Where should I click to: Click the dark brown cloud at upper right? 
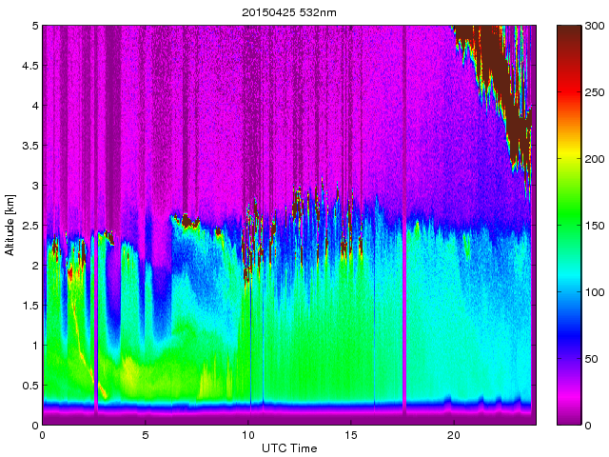pos(501,78)
